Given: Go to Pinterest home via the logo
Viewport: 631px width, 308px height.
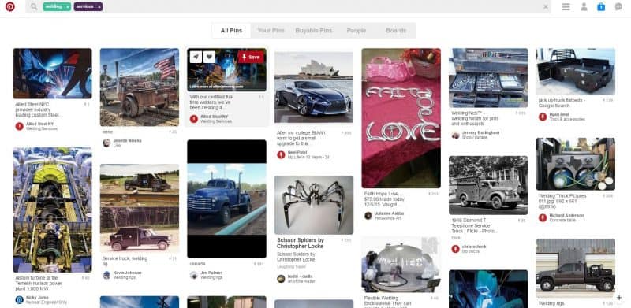Looking at the screenshot, I should (x=10, y=7).
